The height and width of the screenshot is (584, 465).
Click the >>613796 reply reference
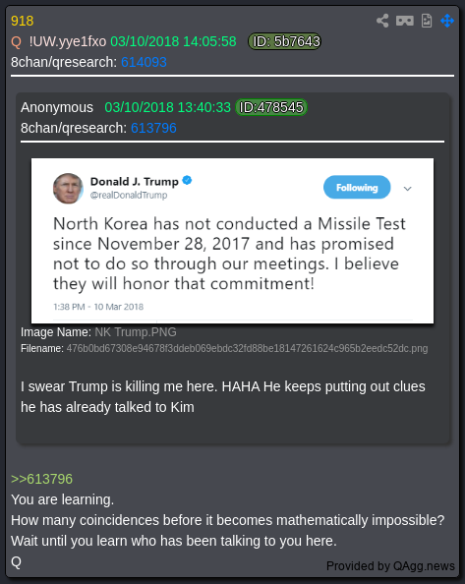click(x=41, y=479)
